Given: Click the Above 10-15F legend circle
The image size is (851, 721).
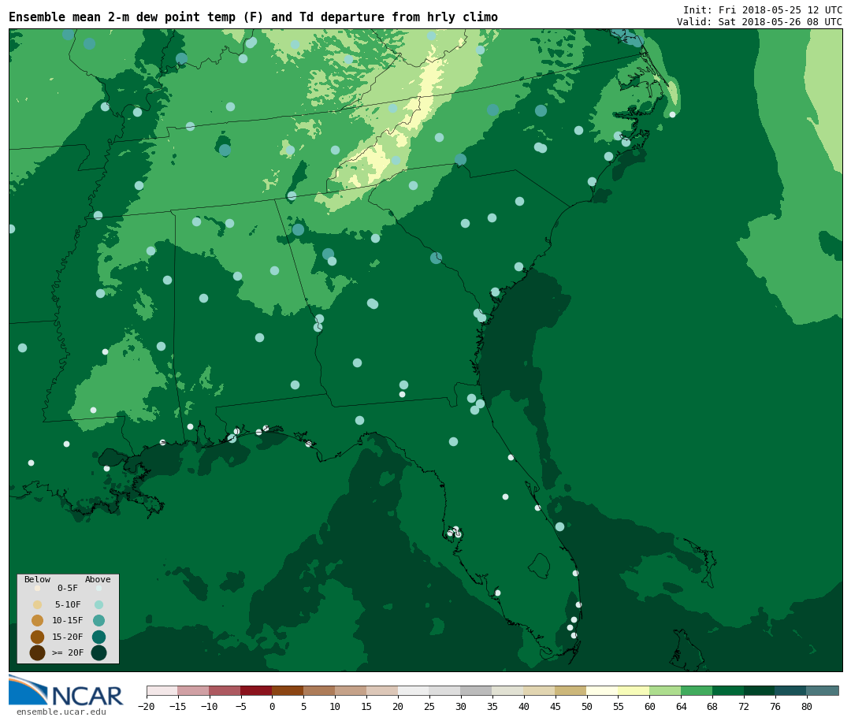Looking at the screenshot, I should pyautogui.click(x=98, y=620).
